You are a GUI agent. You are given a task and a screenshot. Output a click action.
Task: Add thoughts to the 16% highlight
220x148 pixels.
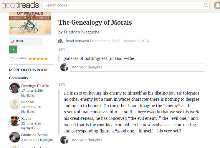pos(137,140)
